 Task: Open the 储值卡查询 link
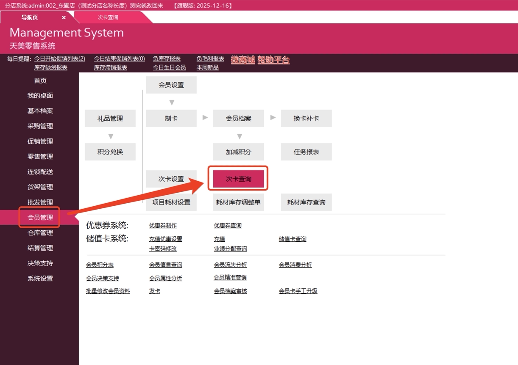click(292, 239)
